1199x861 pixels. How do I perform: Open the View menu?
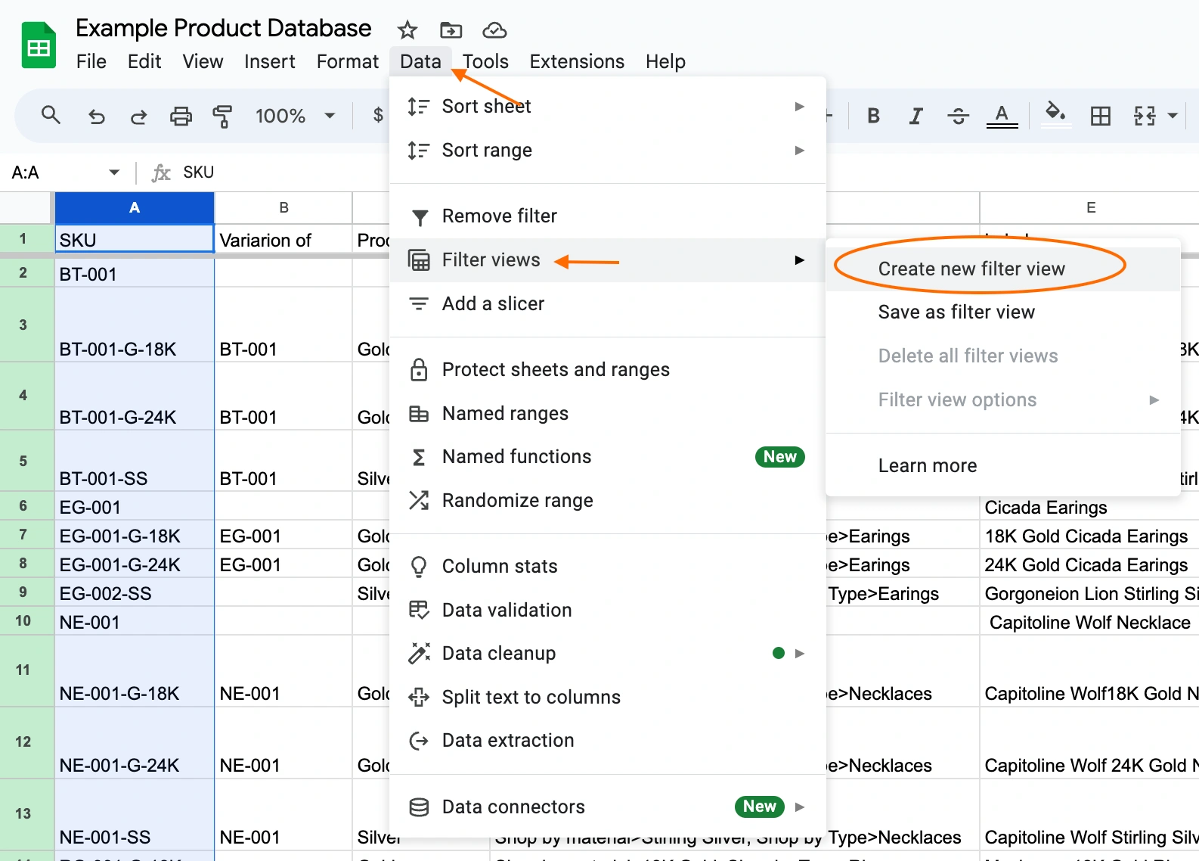click(x=203, y=61)
